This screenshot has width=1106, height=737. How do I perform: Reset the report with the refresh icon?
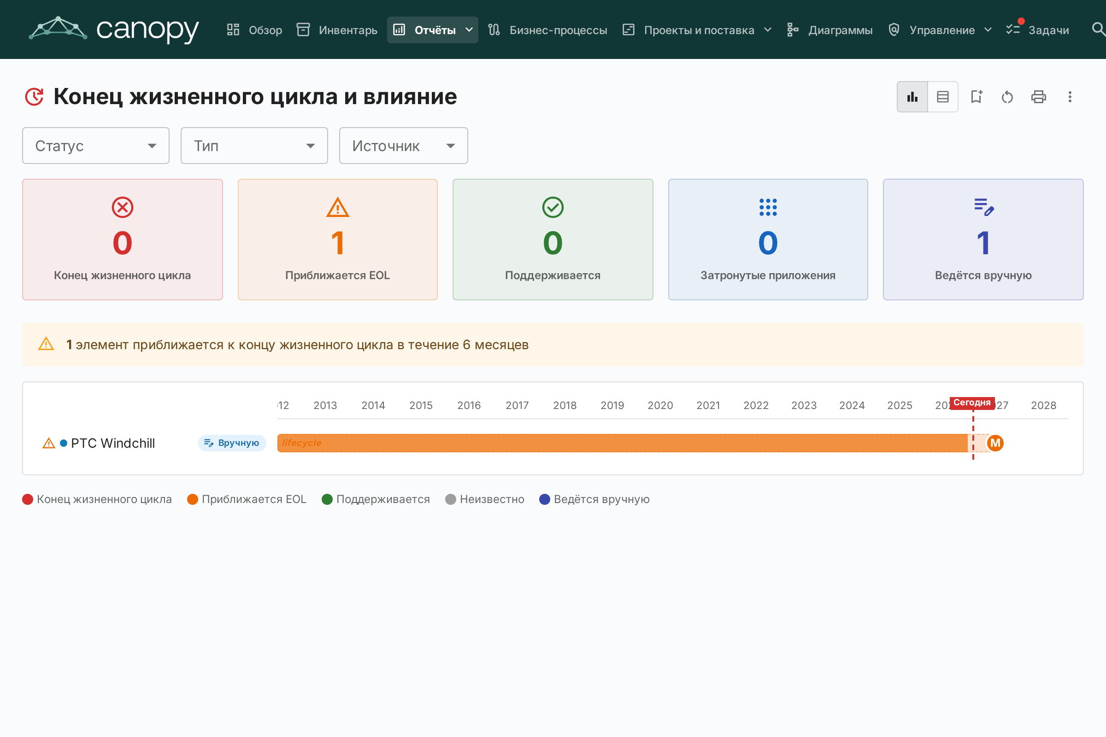coord(1007,97)
